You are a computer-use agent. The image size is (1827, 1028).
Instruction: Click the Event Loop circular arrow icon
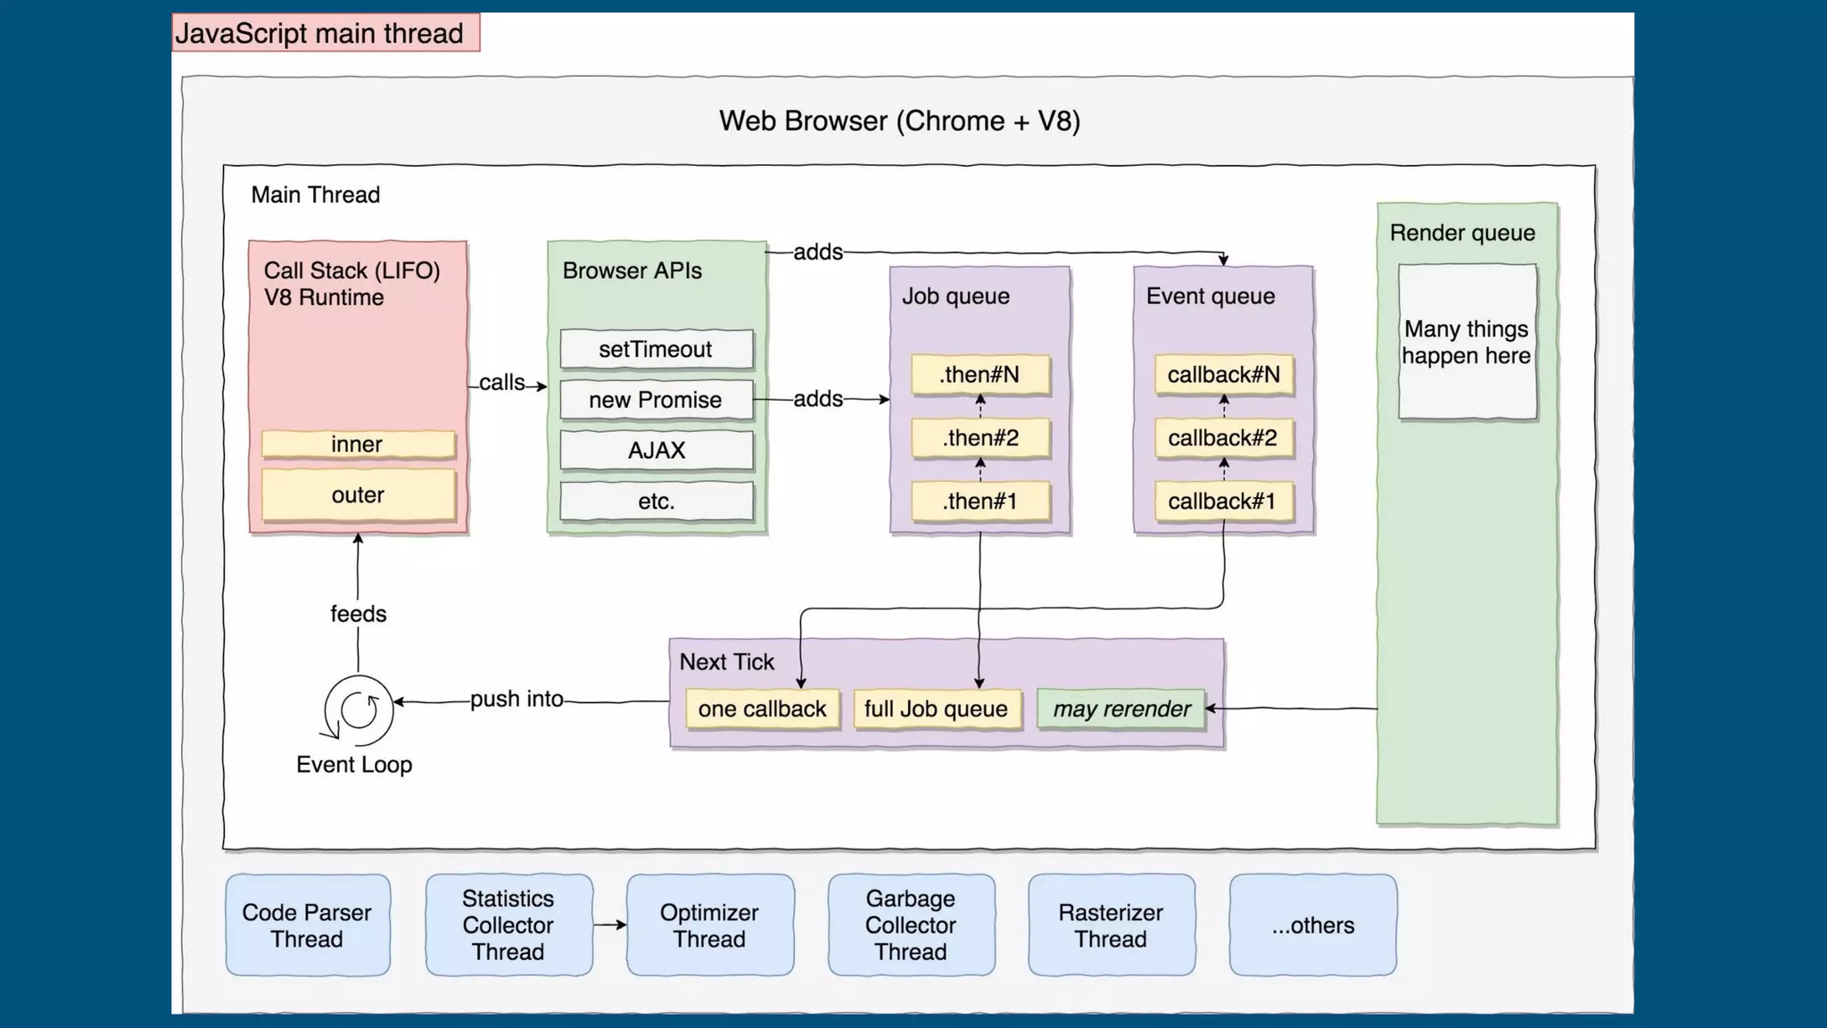359,710
